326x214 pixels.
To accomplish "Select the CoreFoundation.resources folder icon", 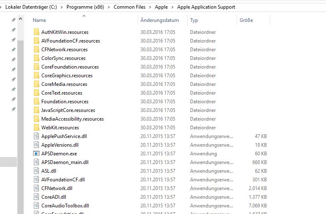I will point(36,67).
